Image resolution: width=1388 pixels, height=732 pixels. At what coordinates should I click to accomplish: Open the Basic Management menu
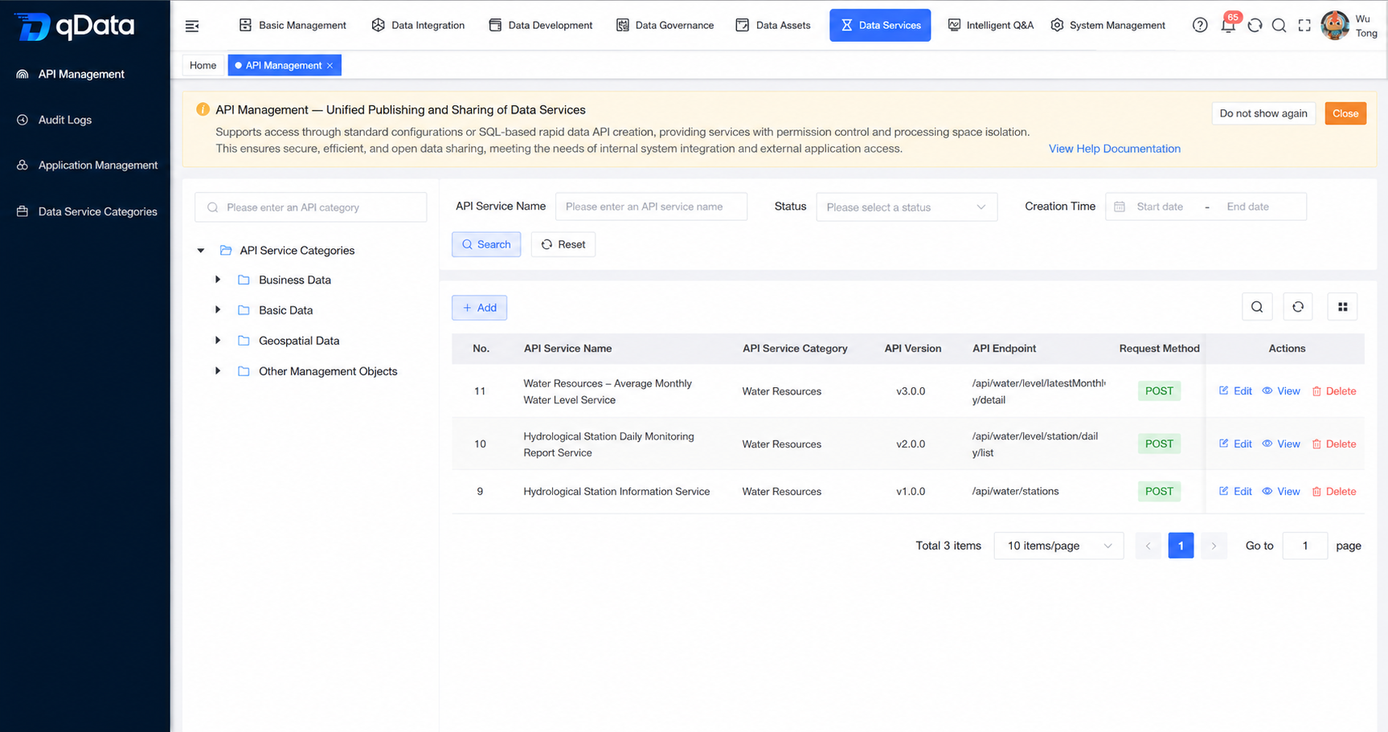293,25
